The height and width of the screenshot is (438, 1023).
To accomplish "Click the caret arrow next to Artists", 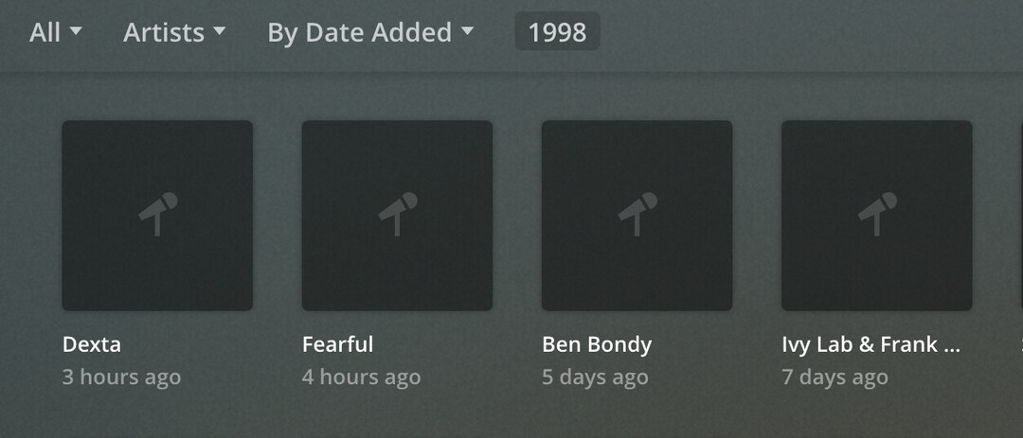I will tap(220, 31).
